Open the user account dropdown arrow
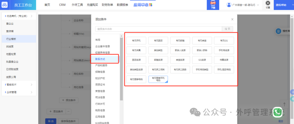Image resolution: width=294 pixels, height=124 pixels. (x=258, y=5)
